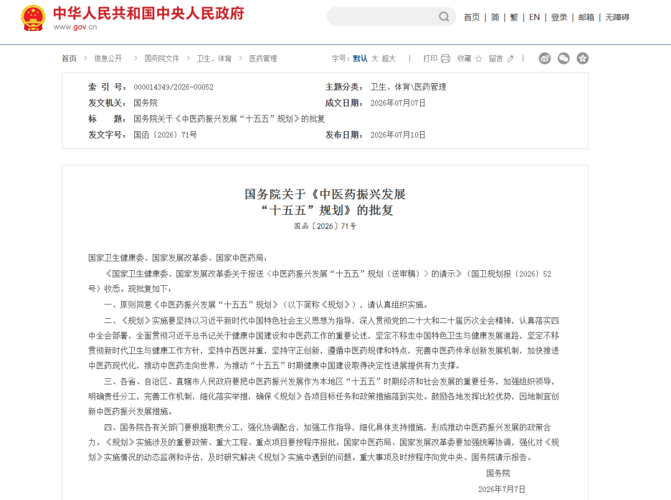The height and width of the screenshot is (500, 671).
Task: Click the site title 中华人民共和国中央人民政府
Action: pyautogui.click(x=148, y=13)
